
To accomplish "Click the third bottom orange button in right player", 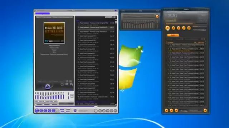I will pos(176,111).
